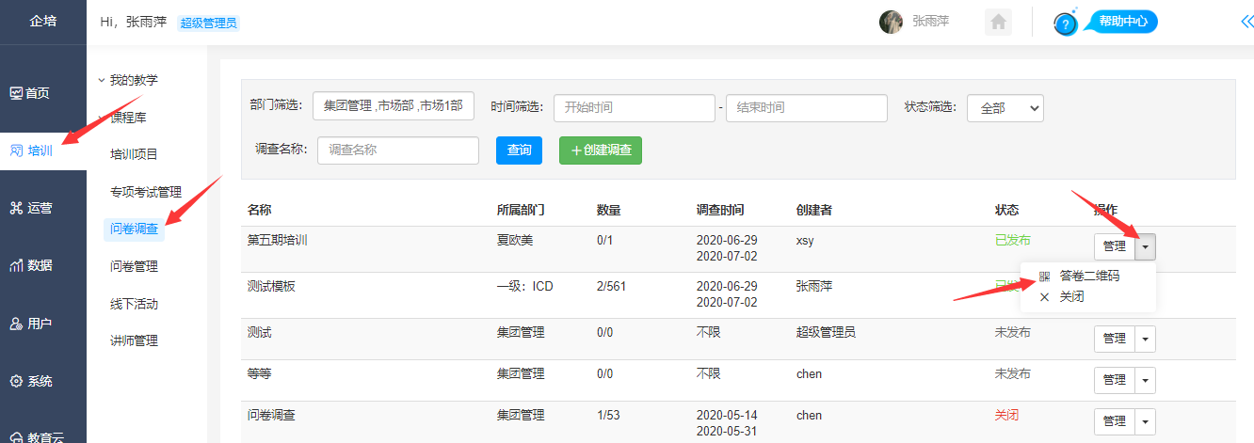
Task: Click the blue 查询 button
Action: click(519, 150)
